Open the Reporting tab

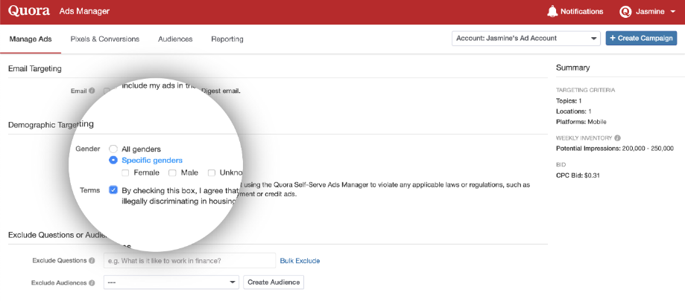227,39
